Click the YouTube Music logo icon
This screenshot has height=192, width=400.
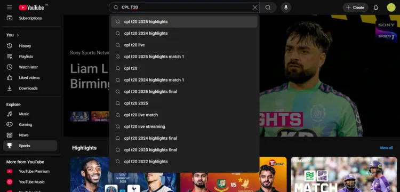pos(10,182)
